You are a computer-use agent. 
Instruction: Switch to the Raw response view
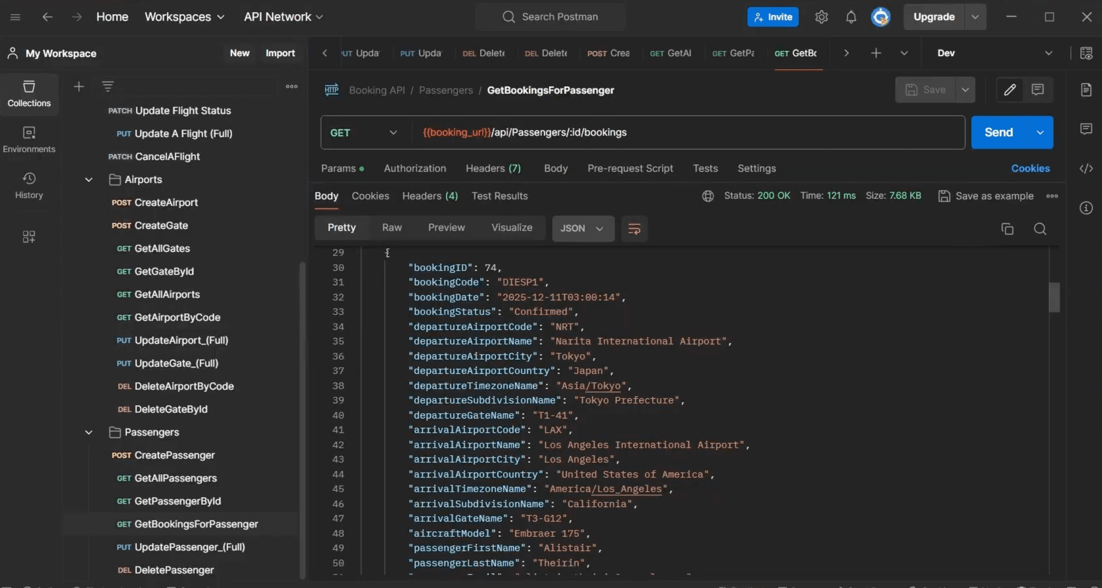click(391, 227)
